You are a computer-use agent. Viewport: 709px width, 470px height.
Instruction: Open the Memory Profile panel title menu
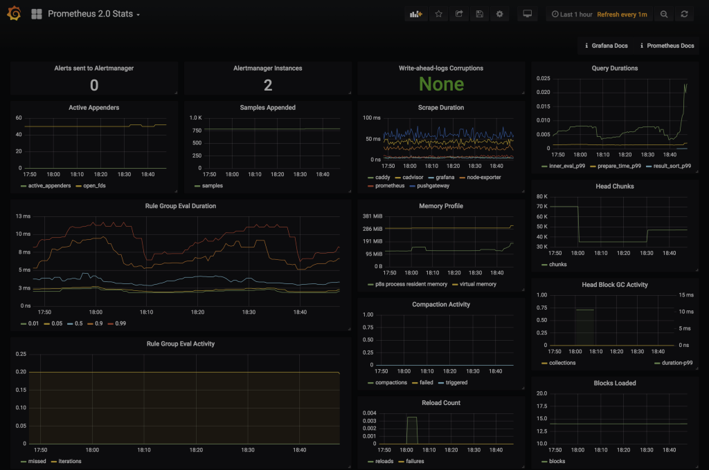[441, 206]
